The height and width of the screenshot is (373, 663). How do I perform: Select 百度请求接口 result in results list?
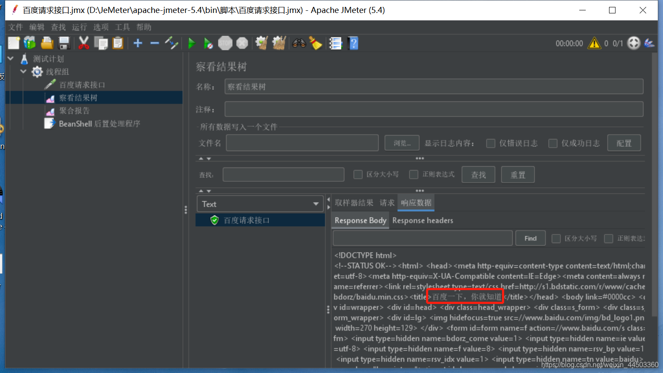tap(246, 220)
